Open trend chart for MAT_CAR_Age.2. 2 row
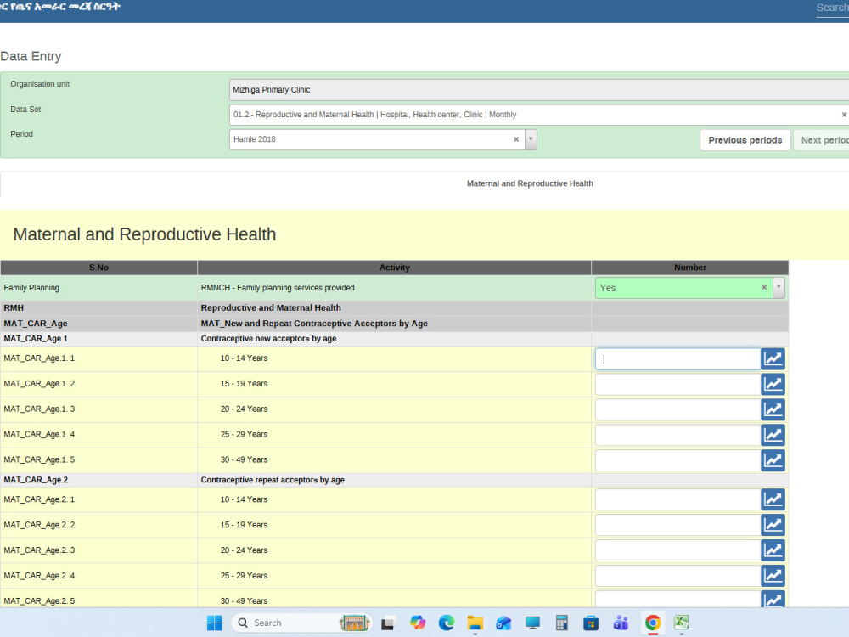This screenshot has height=637, width=849. tap(773, 526)
